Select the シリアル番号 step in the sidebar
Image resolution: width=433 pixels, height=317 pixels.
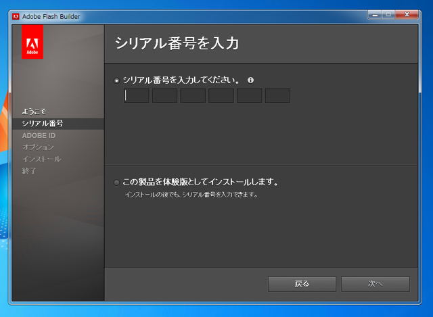[x=58, y=124]
